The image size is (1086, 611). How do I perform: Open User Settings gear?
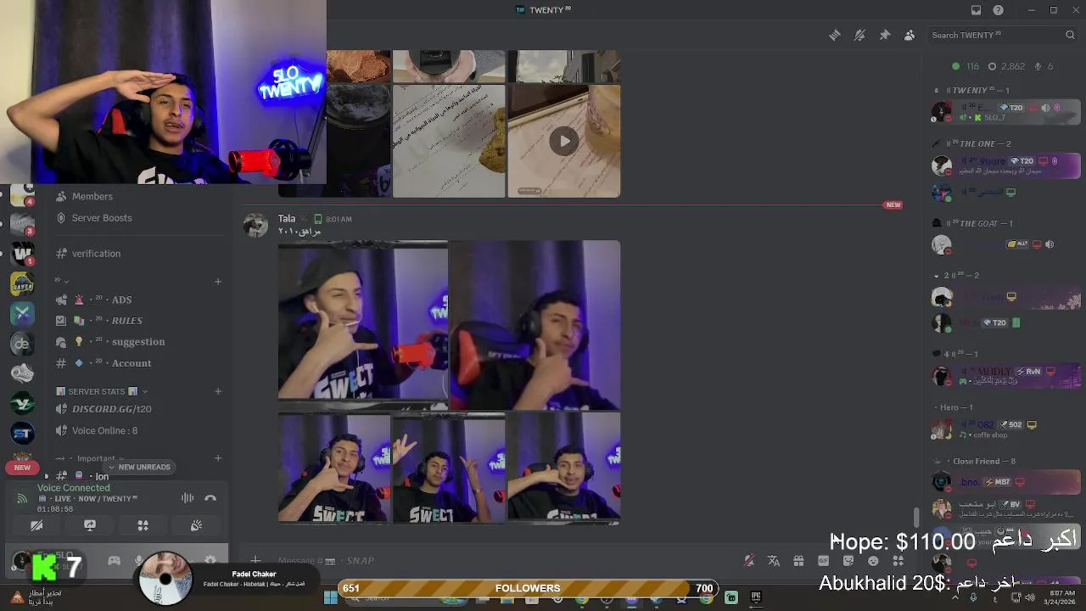point(210,560)
